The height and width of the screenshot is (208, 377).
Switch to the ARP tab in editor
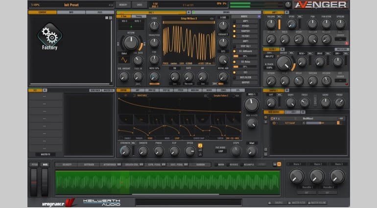coord(138,90)
